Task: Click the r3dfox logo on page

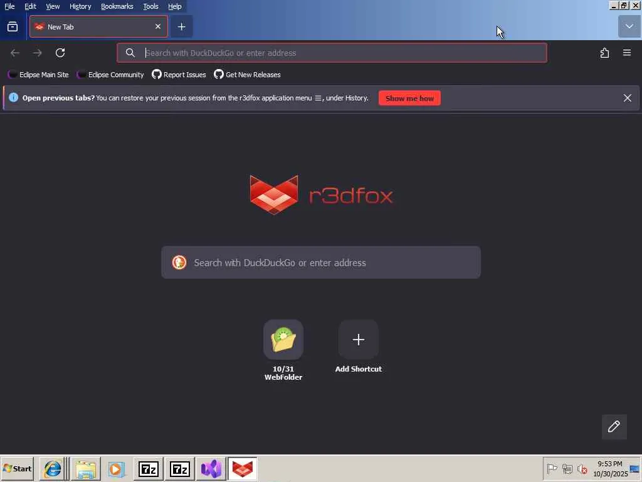Action: pos(321,195)
